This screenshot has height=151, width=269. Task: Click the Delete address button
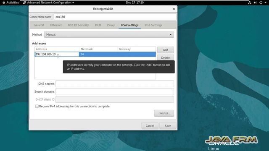166,58
